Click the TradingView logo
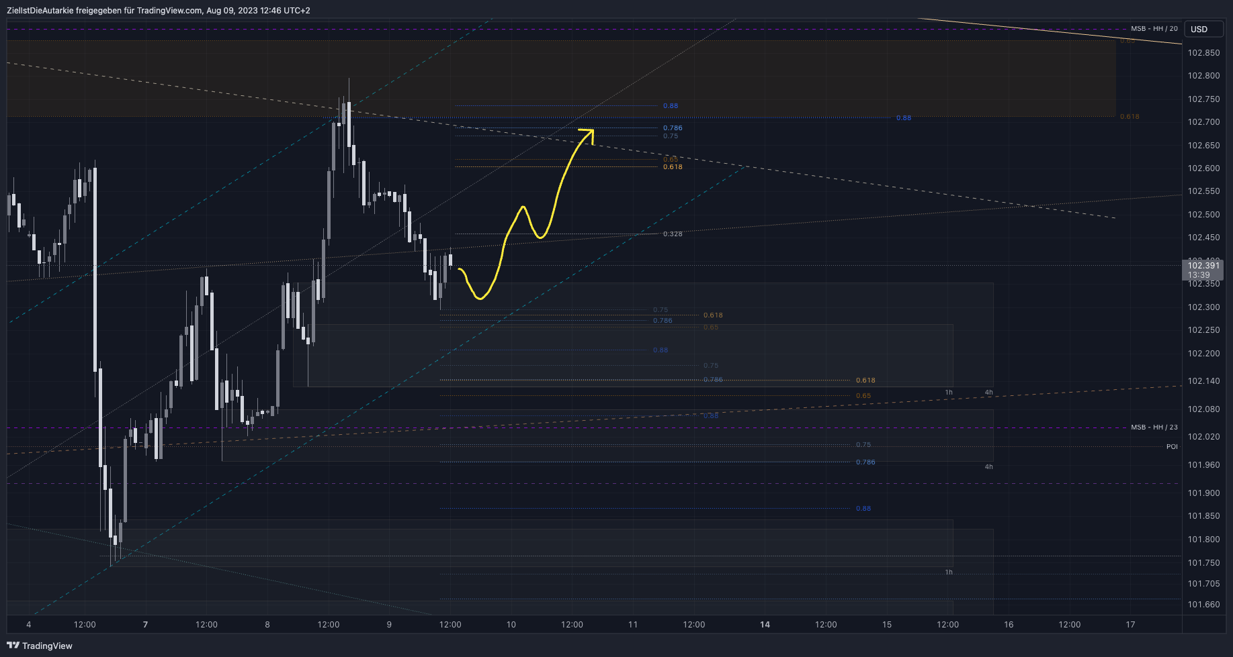The width and height of the screenshot is (1233, 657). point(40,646)
